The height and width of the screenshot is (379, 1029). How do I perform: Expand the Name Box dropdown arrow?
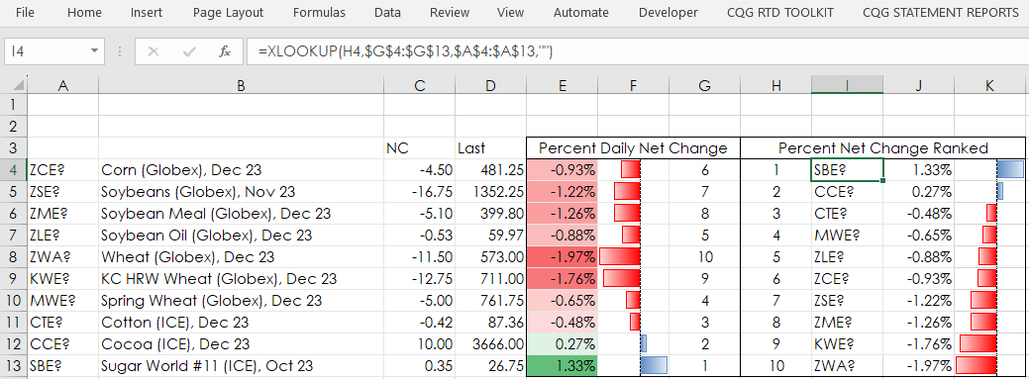coord(95,51)
